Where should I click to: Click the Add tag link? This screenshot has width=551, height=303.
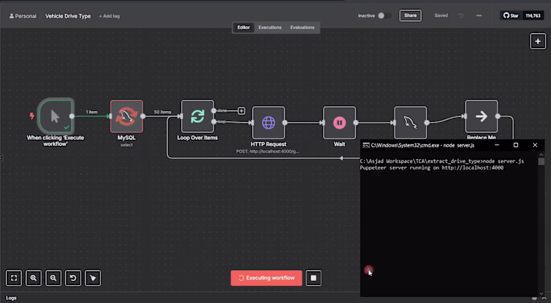pos(110,16)
